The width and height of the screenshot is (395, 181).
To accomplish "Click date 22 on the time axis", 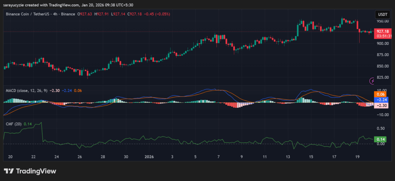I will [34, 157].
